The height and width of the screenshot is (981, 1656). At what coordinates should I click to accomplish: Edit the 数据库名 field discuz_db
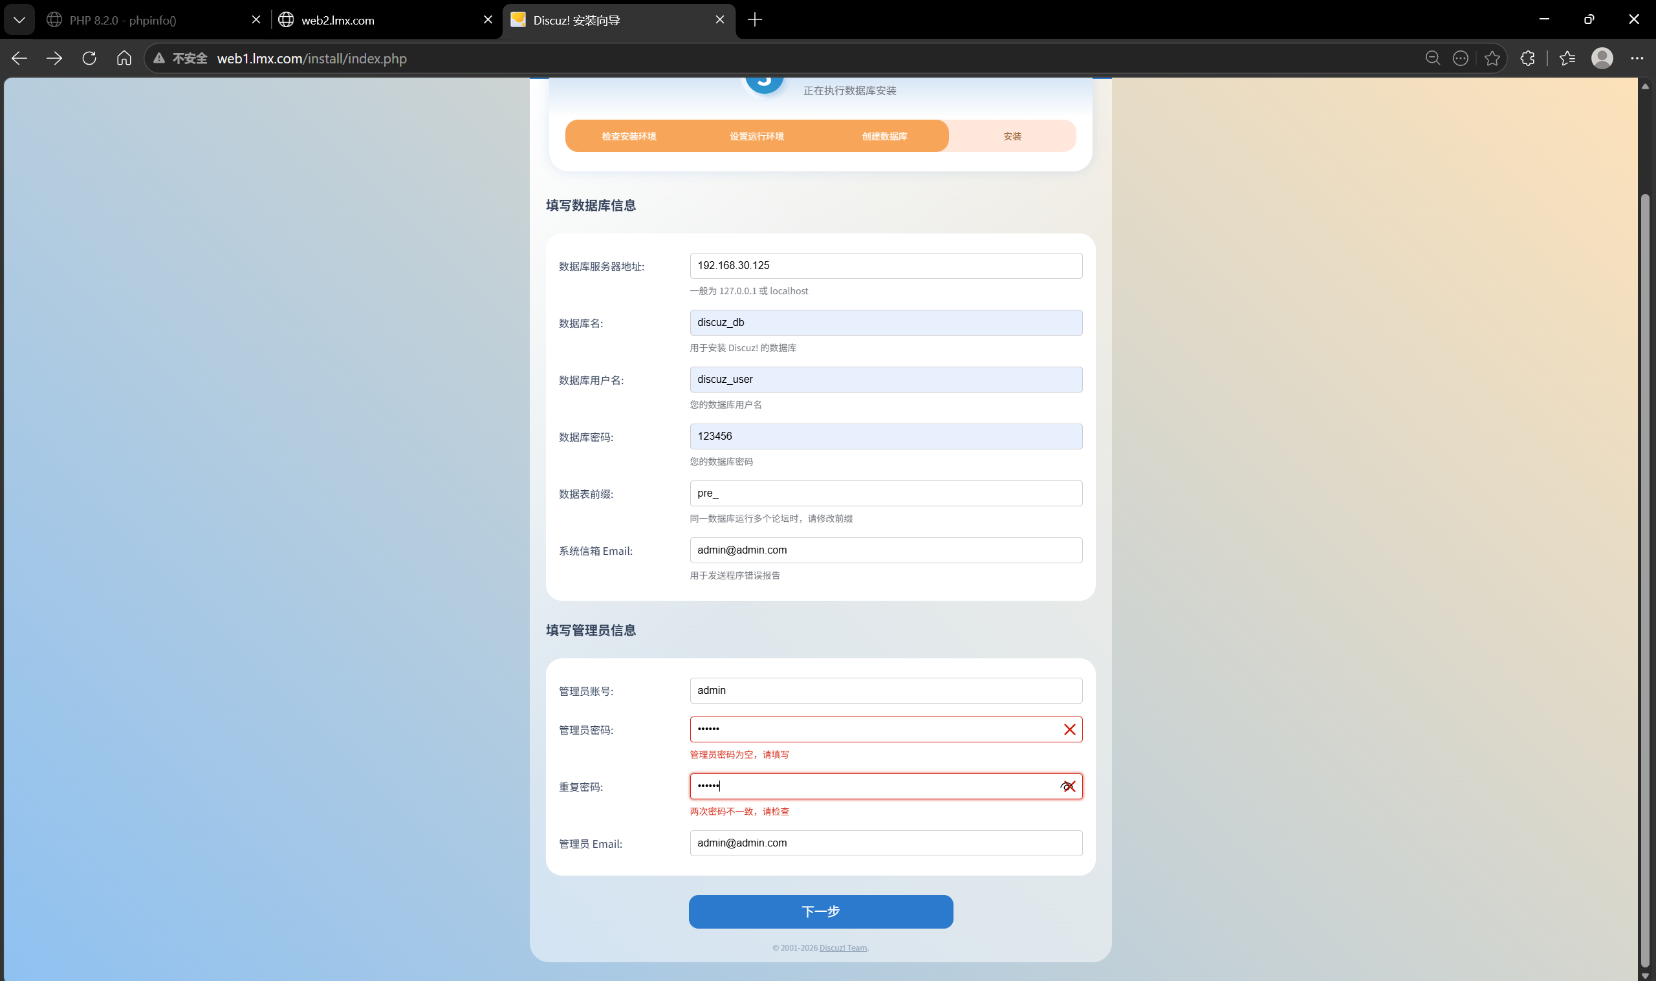pyautogui.click(x=886, y=323)
